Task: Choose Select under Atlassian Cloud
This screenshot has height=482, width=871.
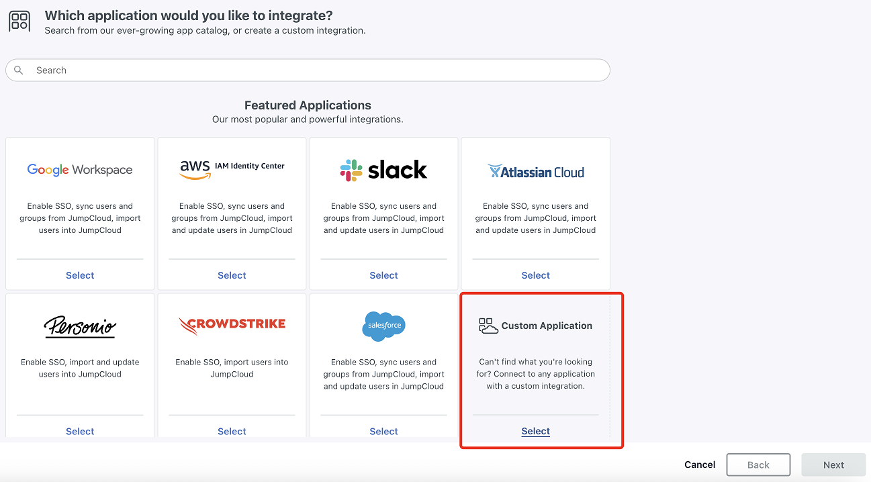Action: [x=535, y=275]
